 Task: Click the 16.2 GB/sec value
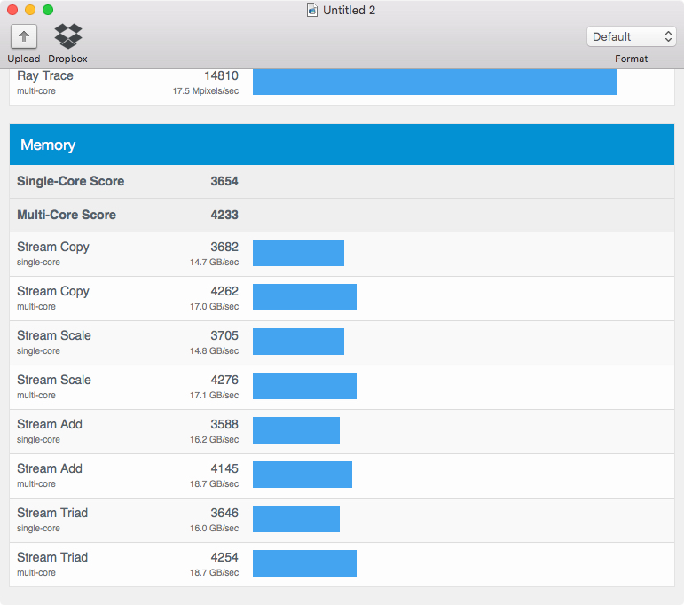coord(214,440)
